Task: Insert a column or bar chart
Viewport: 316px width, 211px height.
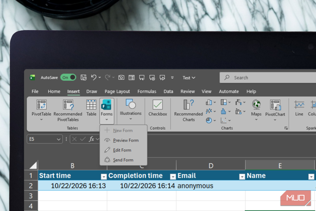Action: 211,102
